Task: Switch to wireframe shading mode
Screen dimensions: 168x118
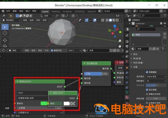Action: pos(107,20)
